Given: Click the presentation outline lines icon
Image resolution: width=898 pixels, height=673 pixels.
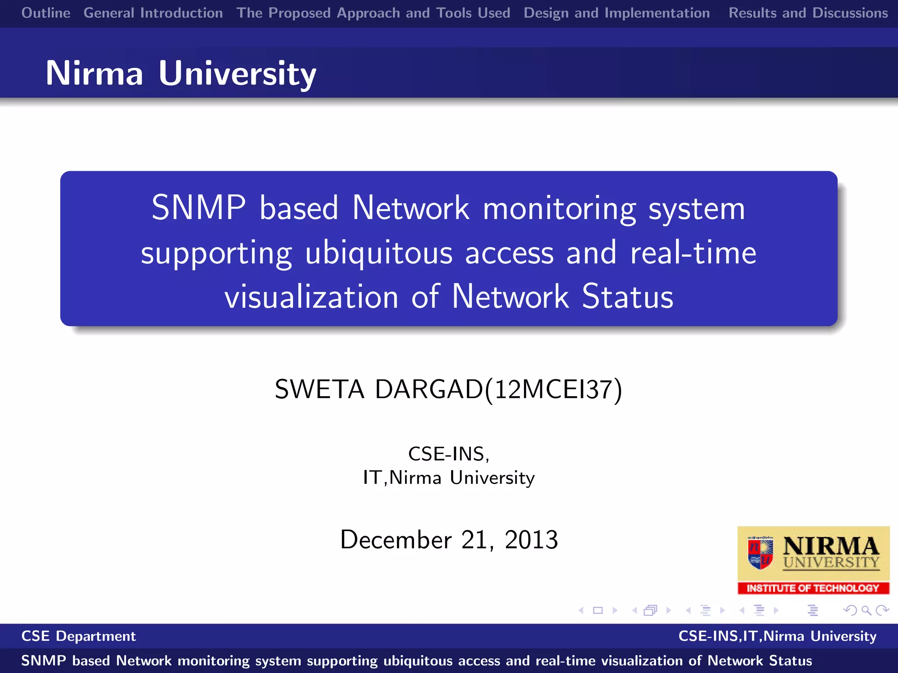Looking at the screenshot, I should coord(812,610).
